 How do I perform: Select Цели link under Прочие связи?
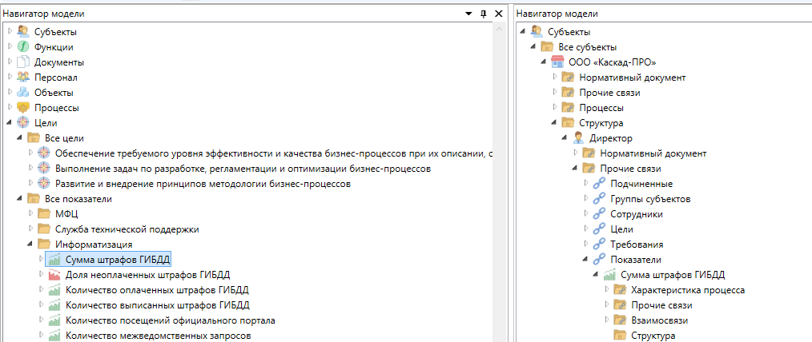tap(621, 229)
